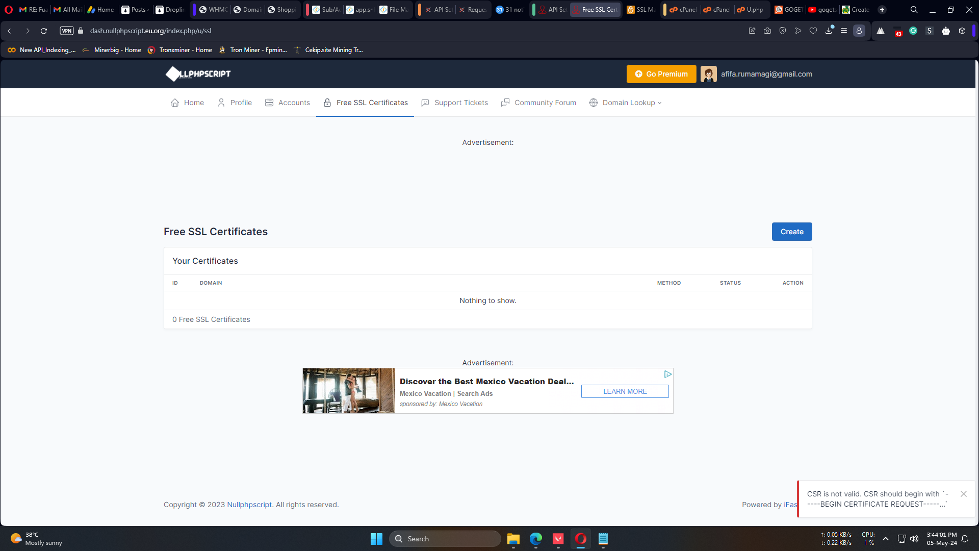
Task: Open the notification bell in taskbar
Action: tap(965, 539)
